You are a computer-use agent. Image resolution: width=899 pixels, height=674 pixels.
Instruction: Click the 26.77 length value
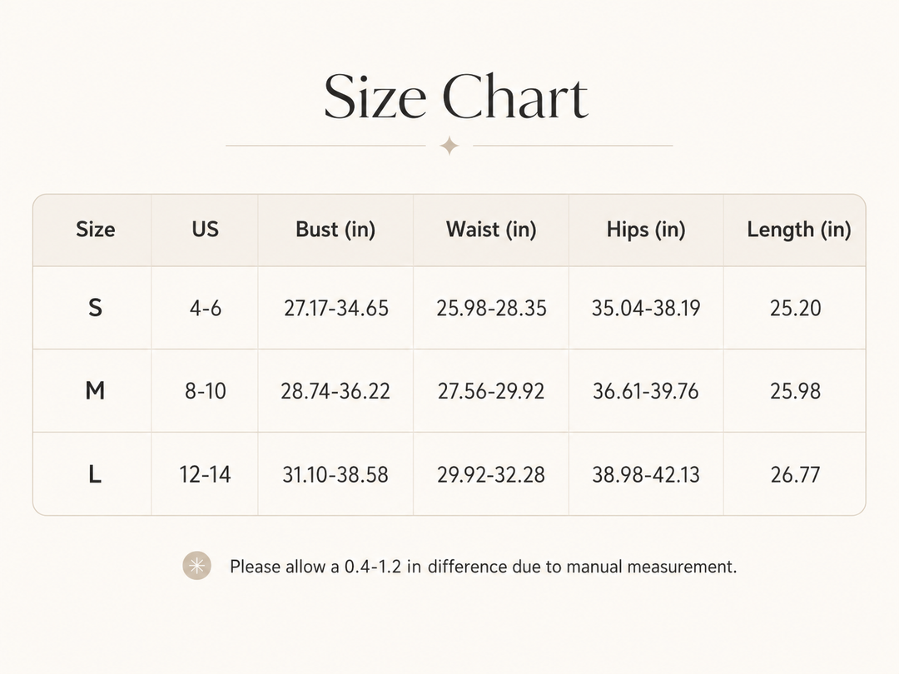tap(795, 474)
